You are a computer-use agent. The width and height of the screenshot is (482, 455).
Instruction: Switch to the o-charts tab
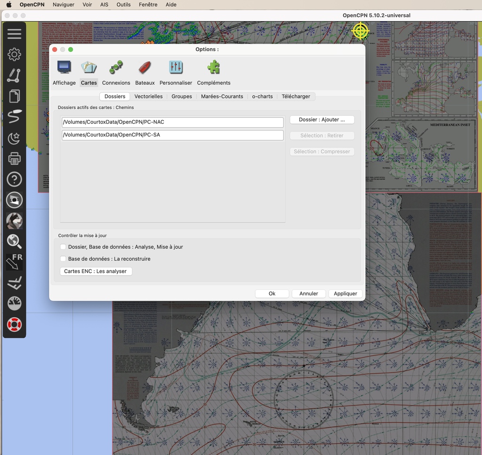(x=262, y=96)
